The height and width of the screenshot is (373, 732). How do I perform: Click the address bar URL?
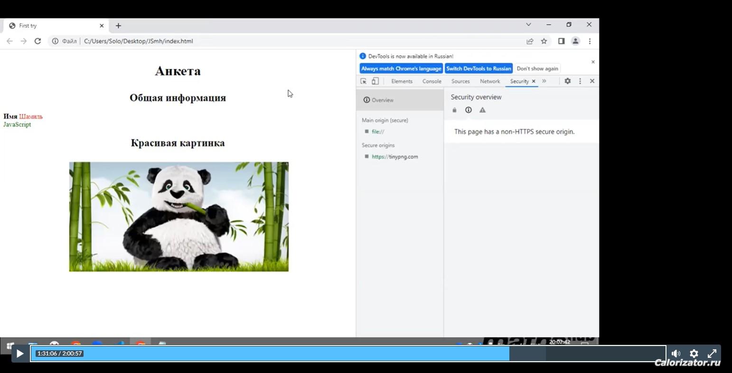tap(139, 41)
